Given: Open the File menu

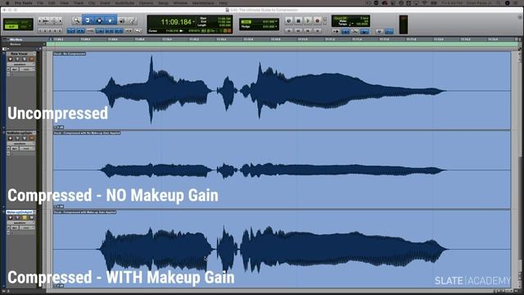Looking at the screenshot, I should 40,3.
